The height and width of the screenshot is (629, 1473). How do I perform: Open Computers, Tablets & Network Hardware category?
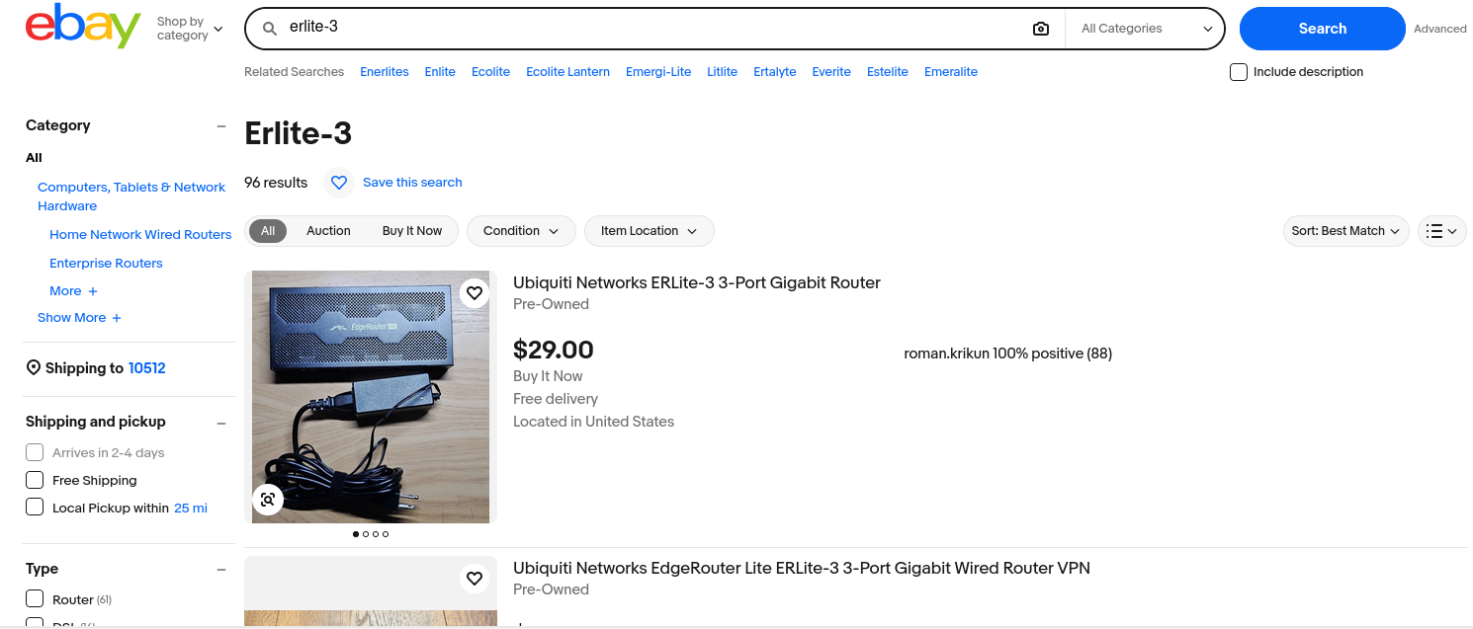click(x=131, y=197)
